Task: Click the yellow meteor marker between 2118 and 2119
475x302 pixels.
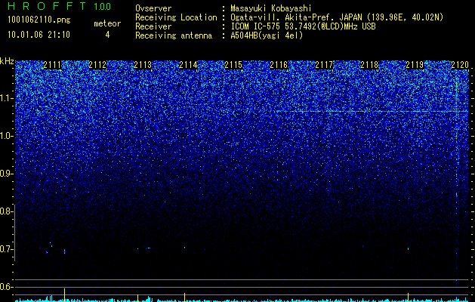Action: (408, 297)
